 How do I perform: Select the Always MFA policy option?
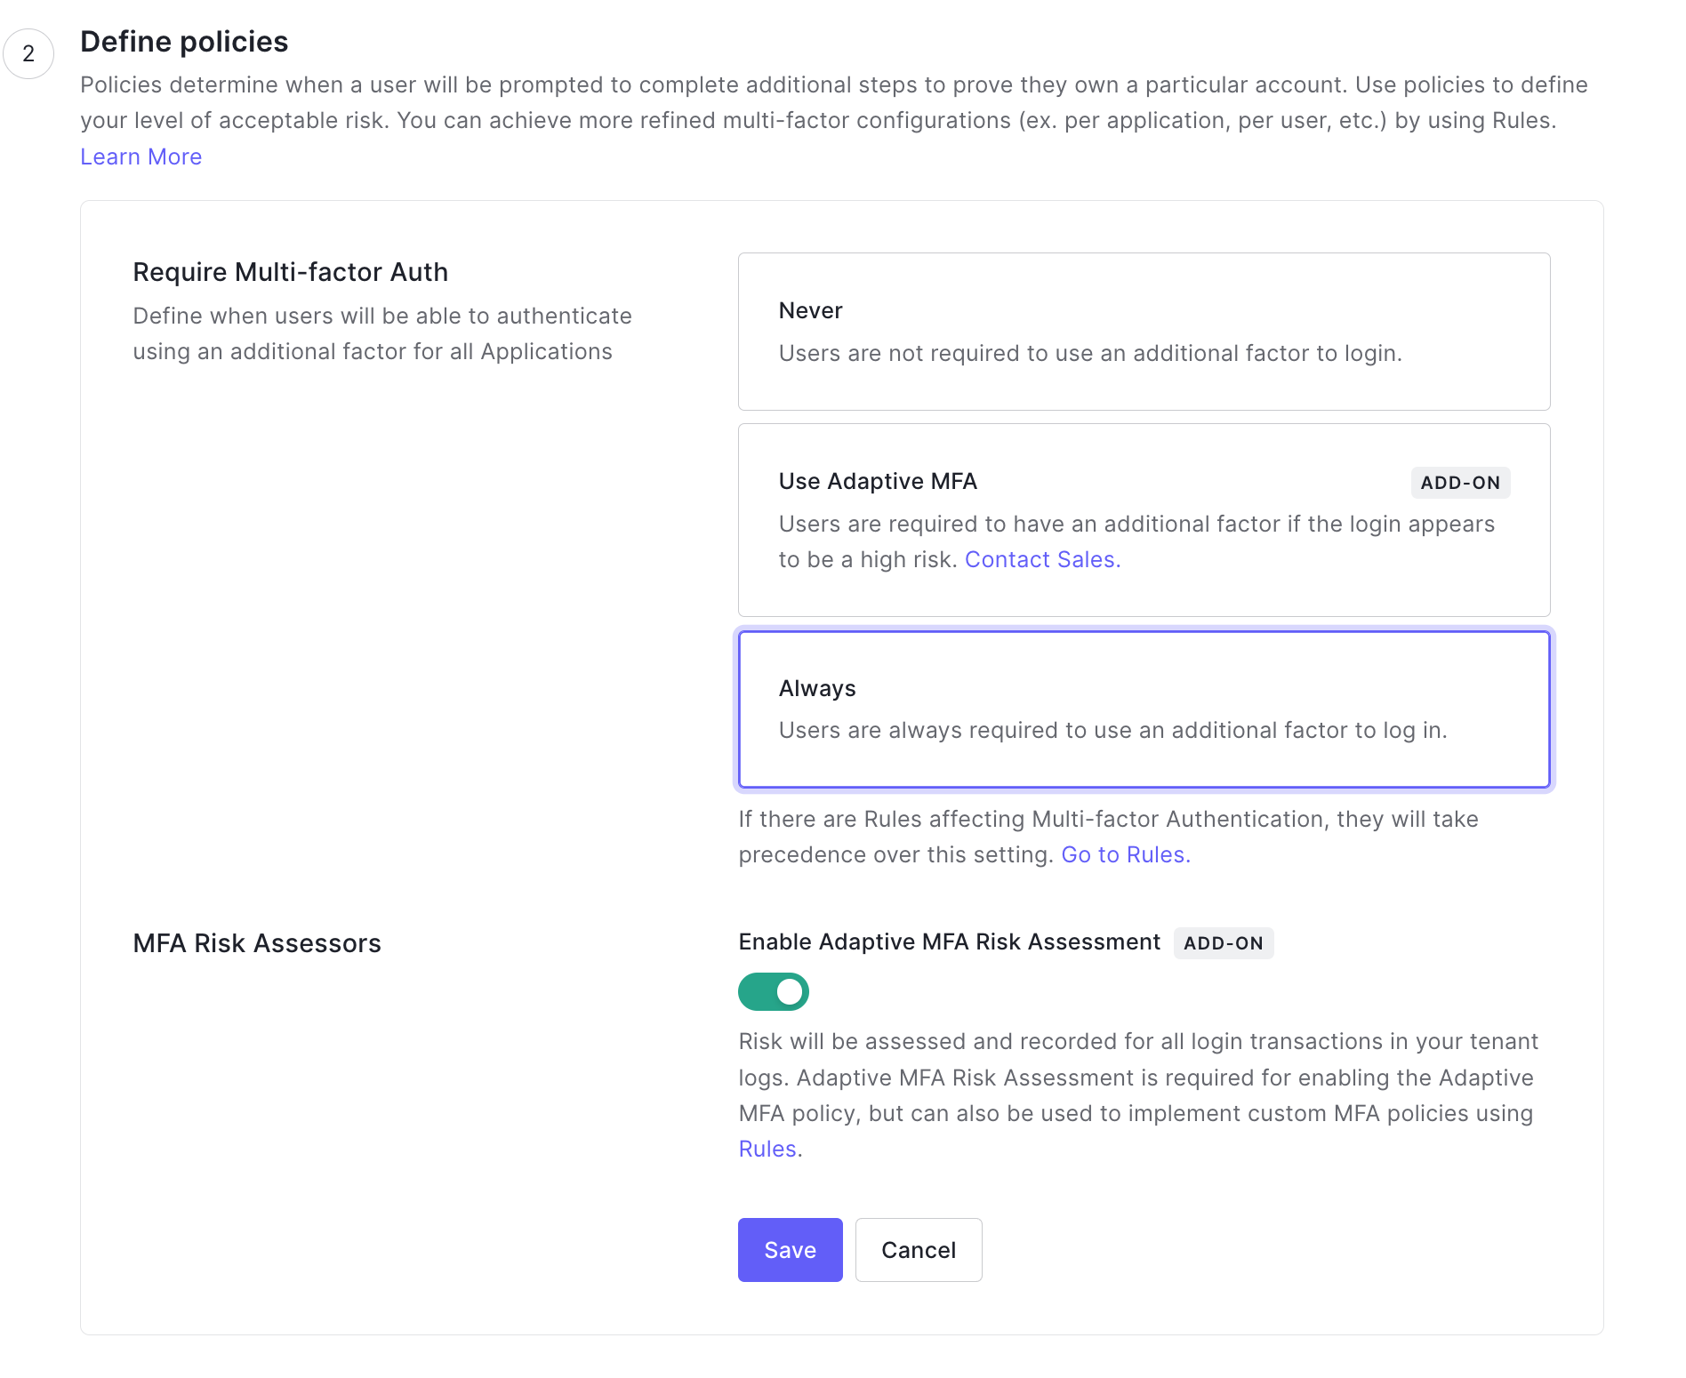1144,709
